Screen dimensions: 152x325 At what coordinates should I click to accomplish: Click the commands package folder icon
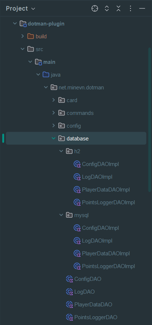point(62,113)
